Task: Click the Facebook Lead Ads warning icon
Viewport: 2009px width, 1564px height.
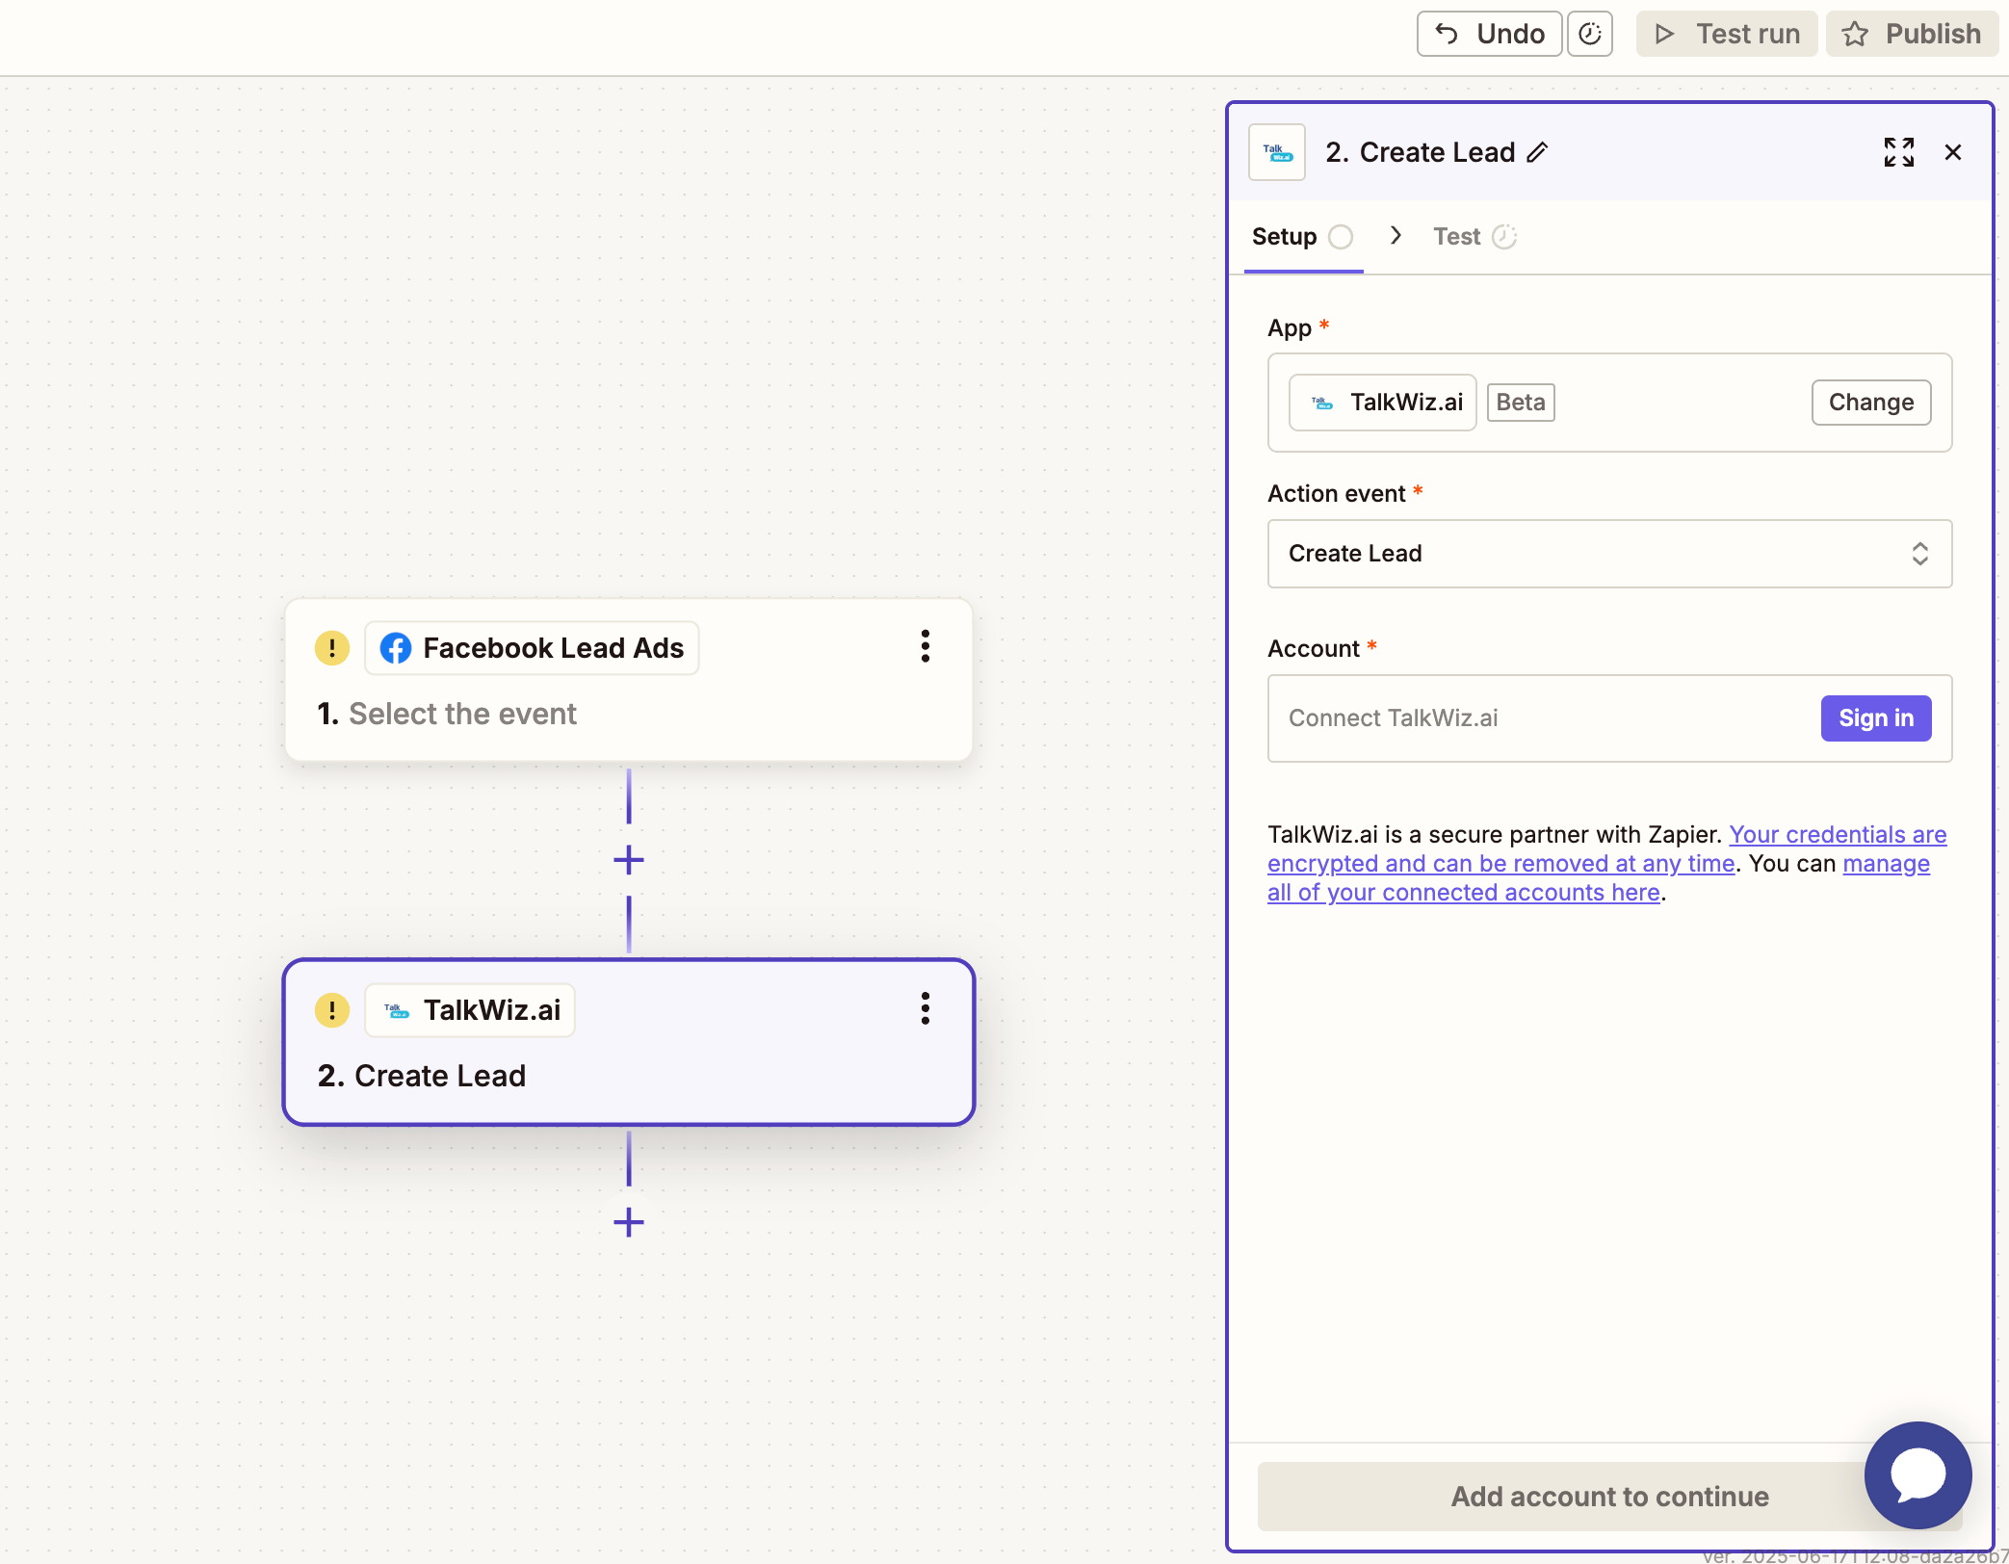Action: (332, 648)
